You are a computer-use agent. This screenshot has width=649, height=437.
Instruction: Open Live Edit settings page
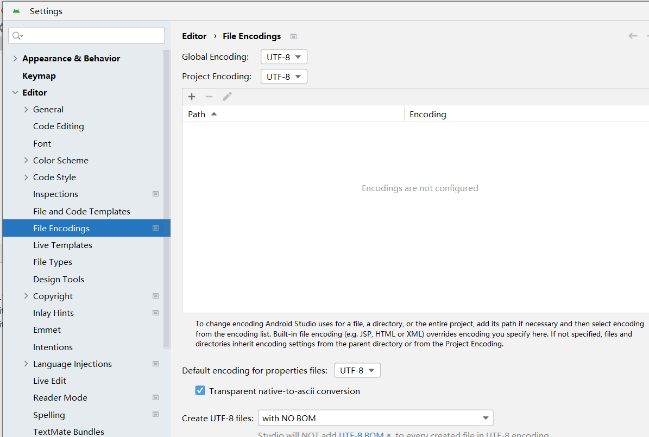pos(49,381)
